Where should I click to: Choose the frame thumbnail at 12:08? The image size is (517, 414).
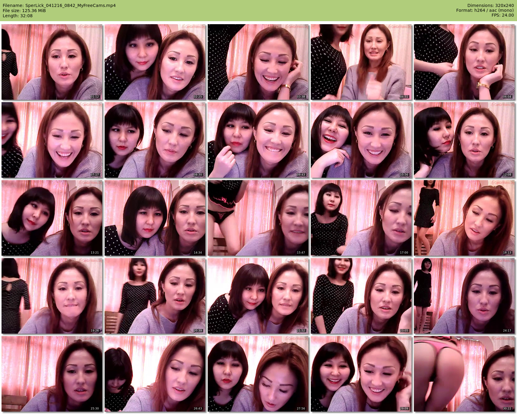(464, 140)
